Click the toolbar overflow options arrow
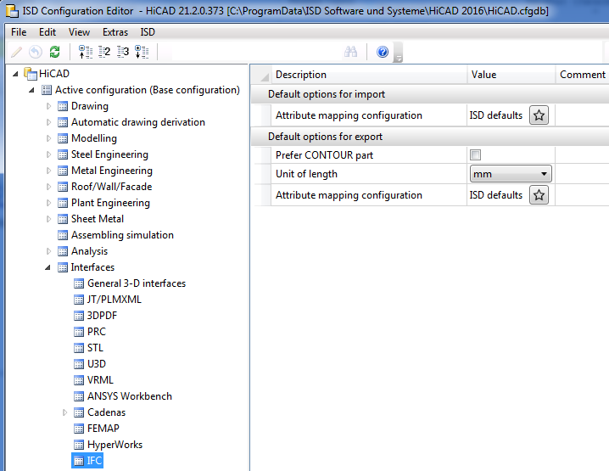This screenshot has height=471, width=609. point(398,53)
